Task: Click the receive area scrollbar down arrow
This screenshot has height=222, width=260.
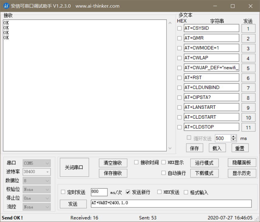Action: (170, 148)
